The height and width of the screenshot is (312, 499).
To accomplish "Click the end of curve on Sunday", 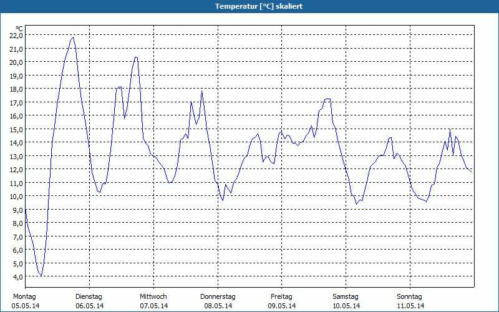I will tap(471, 172).
